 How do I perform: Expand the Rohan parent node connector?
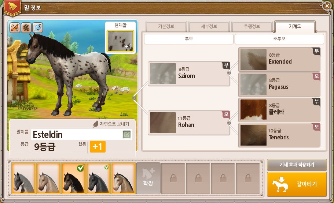229,123
